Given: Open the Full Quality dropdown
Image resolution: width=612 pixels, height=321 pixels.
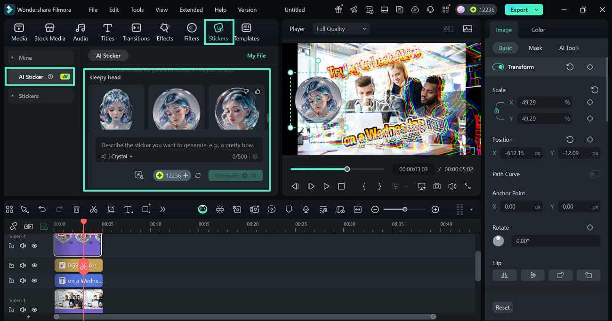Looking at the screenshot, I should click(341, 29).
